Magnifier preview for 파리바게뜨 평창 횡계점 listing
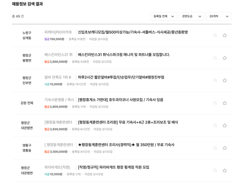Screen dimensions: 235x184 (x=215, y=170)
